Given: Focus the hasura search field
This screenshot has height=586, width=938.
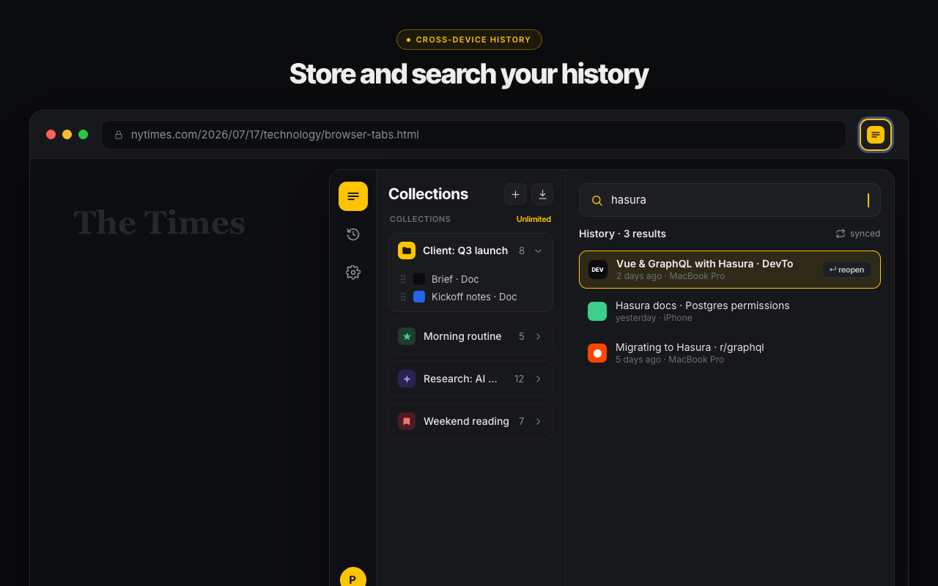Looking at the screenshot, I should click(730, 200).
